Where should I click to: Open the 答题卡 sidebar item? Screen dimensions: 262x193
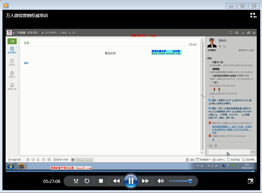click(x=12, y=63)
